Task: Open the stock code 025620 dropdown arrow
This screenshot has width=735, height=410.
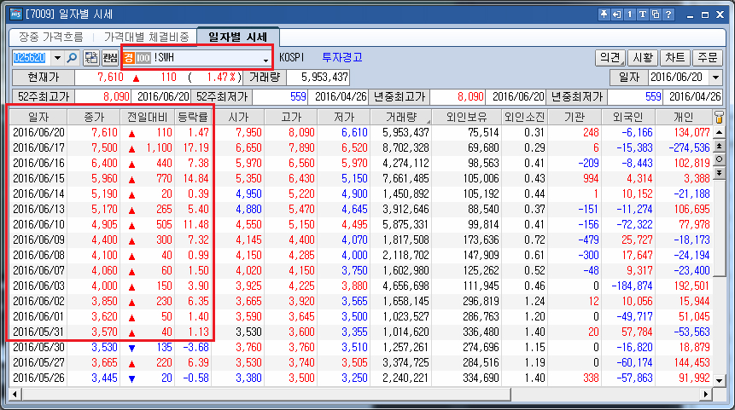Action: tap(57, 58)
